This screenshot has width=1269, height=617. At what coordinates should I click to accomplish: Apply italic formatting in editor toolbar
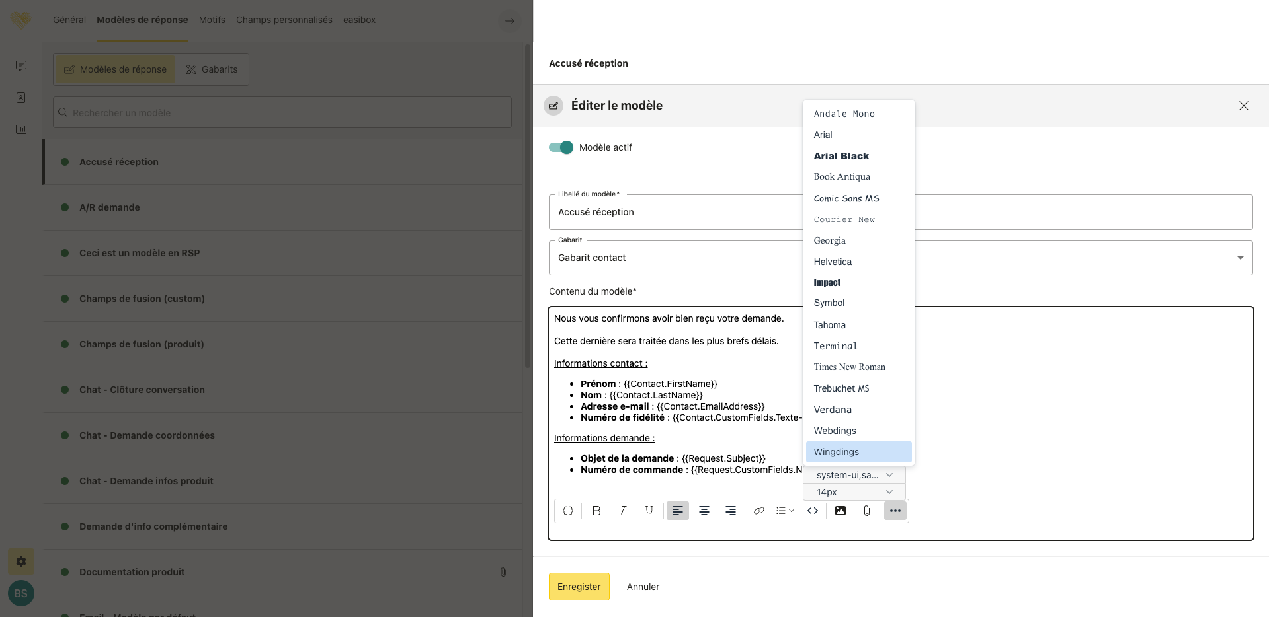click(x=622, y=511)
